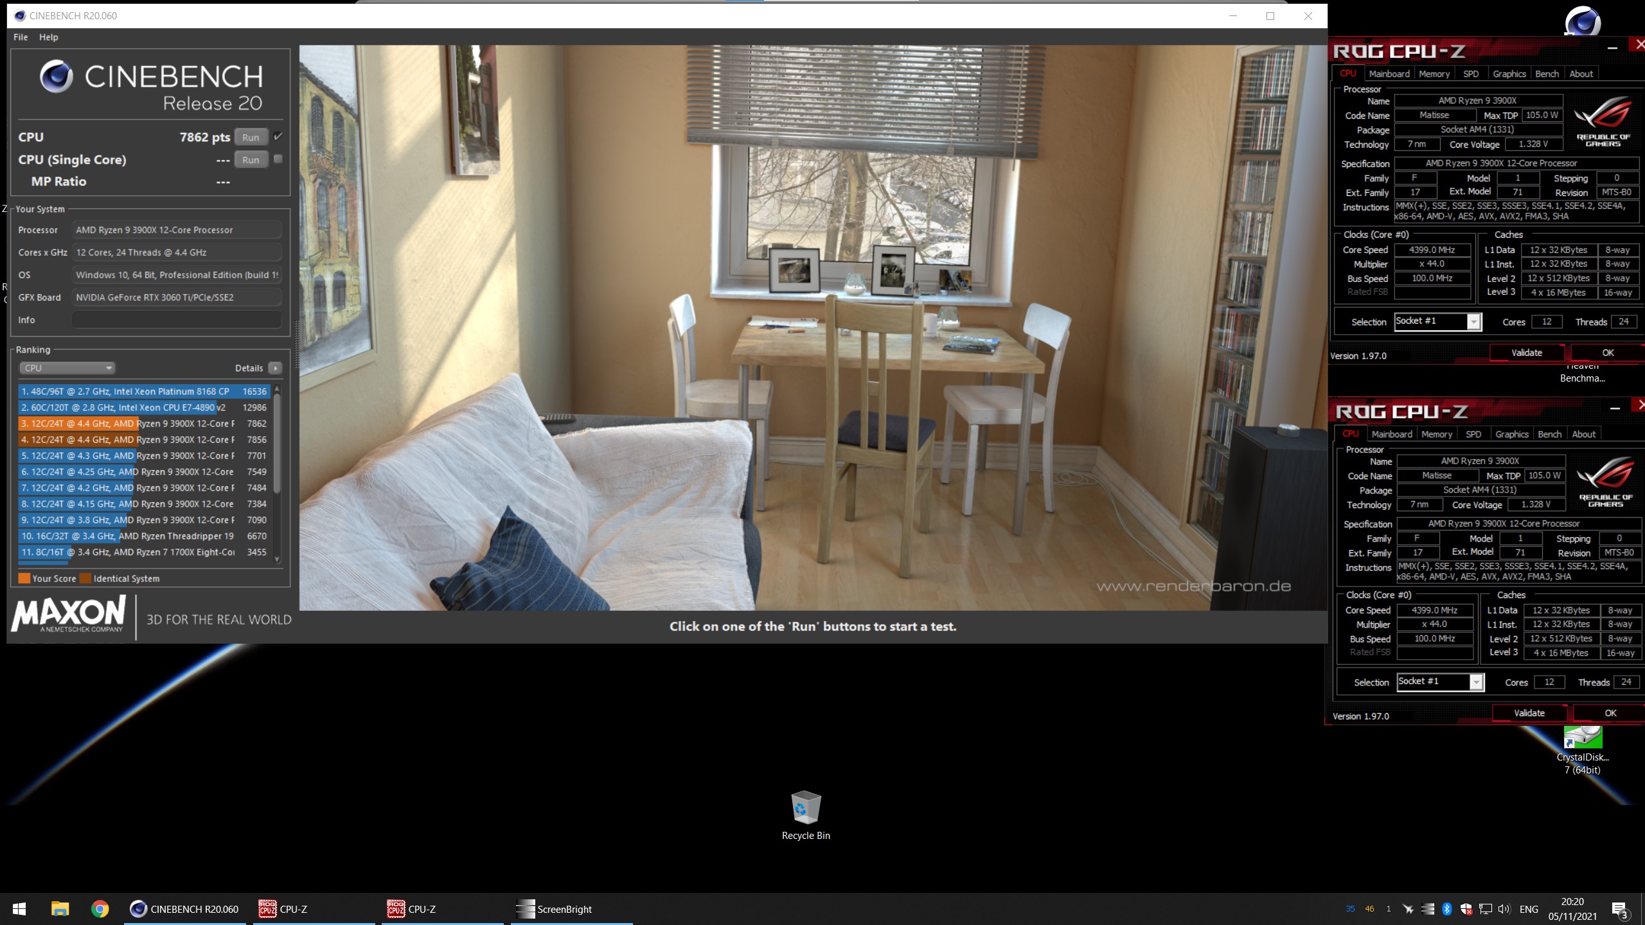Screen dimensions: 1645x925
Task: Open SPD tab in lower CPU-Z window
Action: (1473, 434)
